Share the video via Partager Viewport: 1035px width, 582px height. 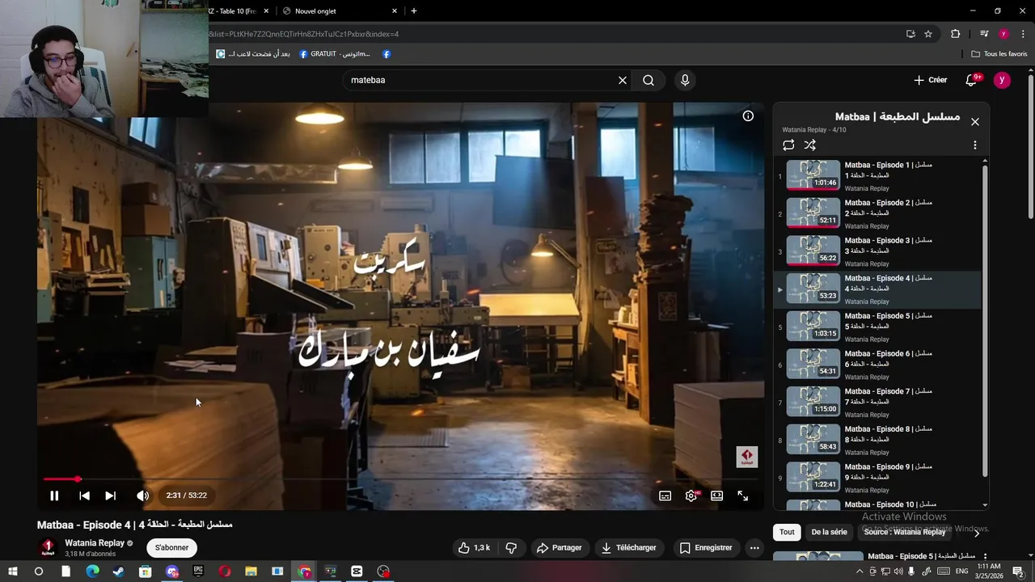pyautogui.click(x=559, y=547)
